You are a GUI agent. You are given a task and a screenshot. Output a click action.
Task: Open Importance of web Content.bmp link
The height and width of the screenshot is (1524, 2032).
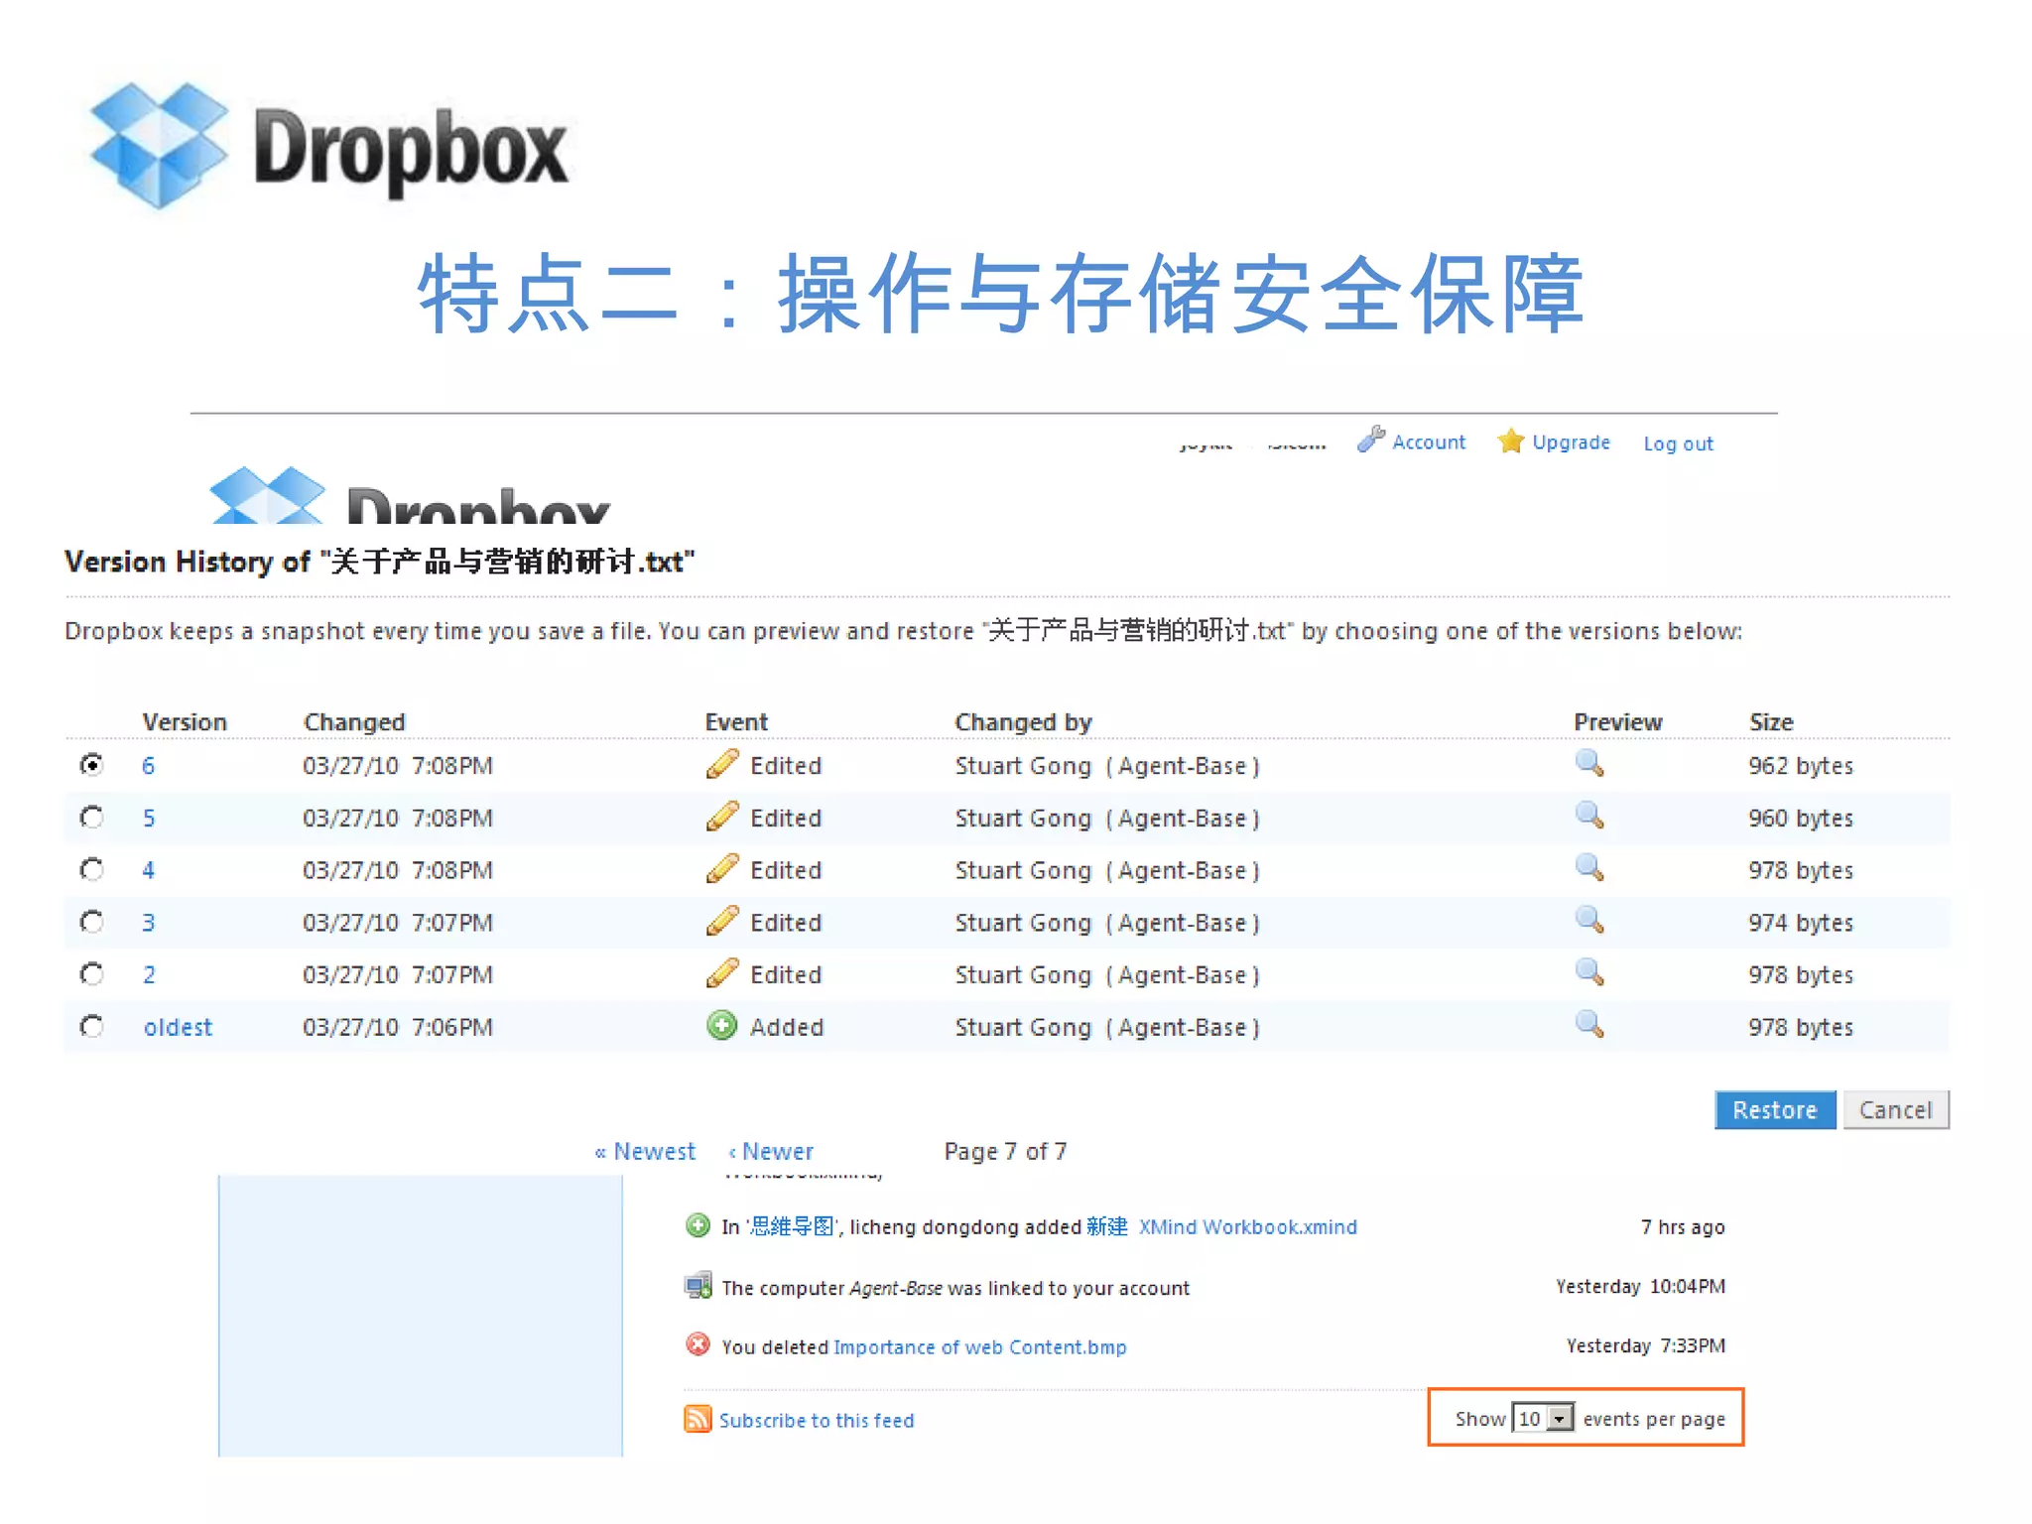[980, 1346]
